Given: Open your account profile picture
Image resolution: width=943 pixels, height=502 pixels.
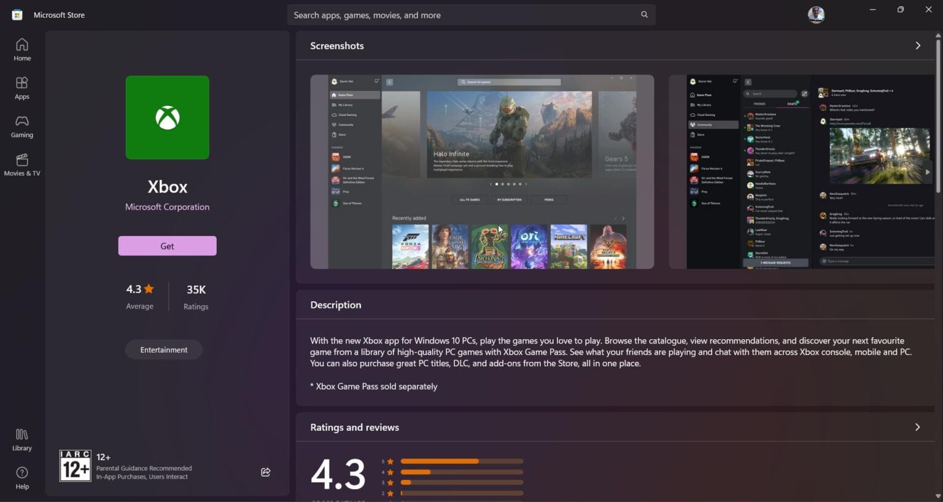Looking at the screenshot, I should coord(816,14).
